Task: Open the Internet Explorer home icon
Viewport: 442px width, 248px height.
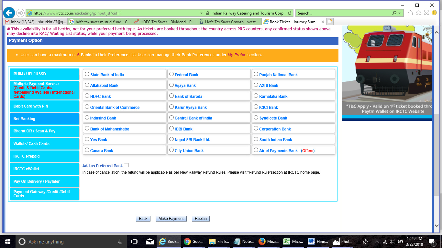Action: [x=411, y=13]
